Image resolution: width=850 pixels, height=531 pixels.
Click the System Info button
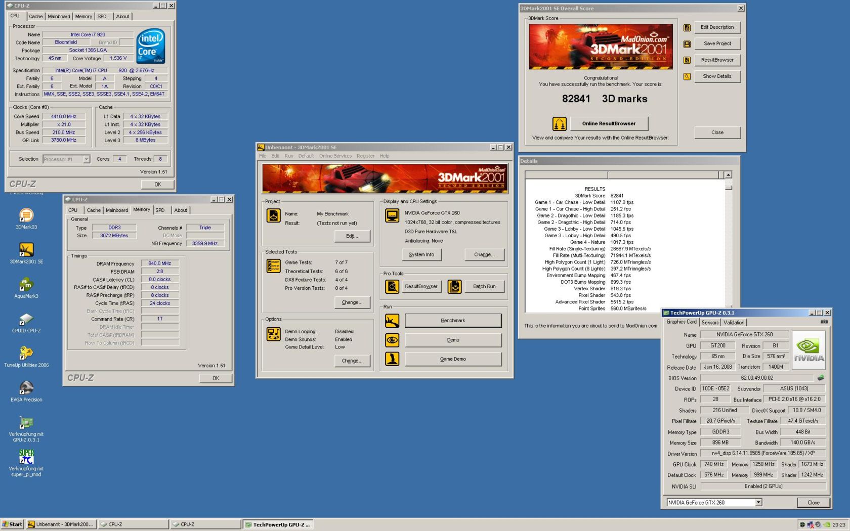pos(421,255)
